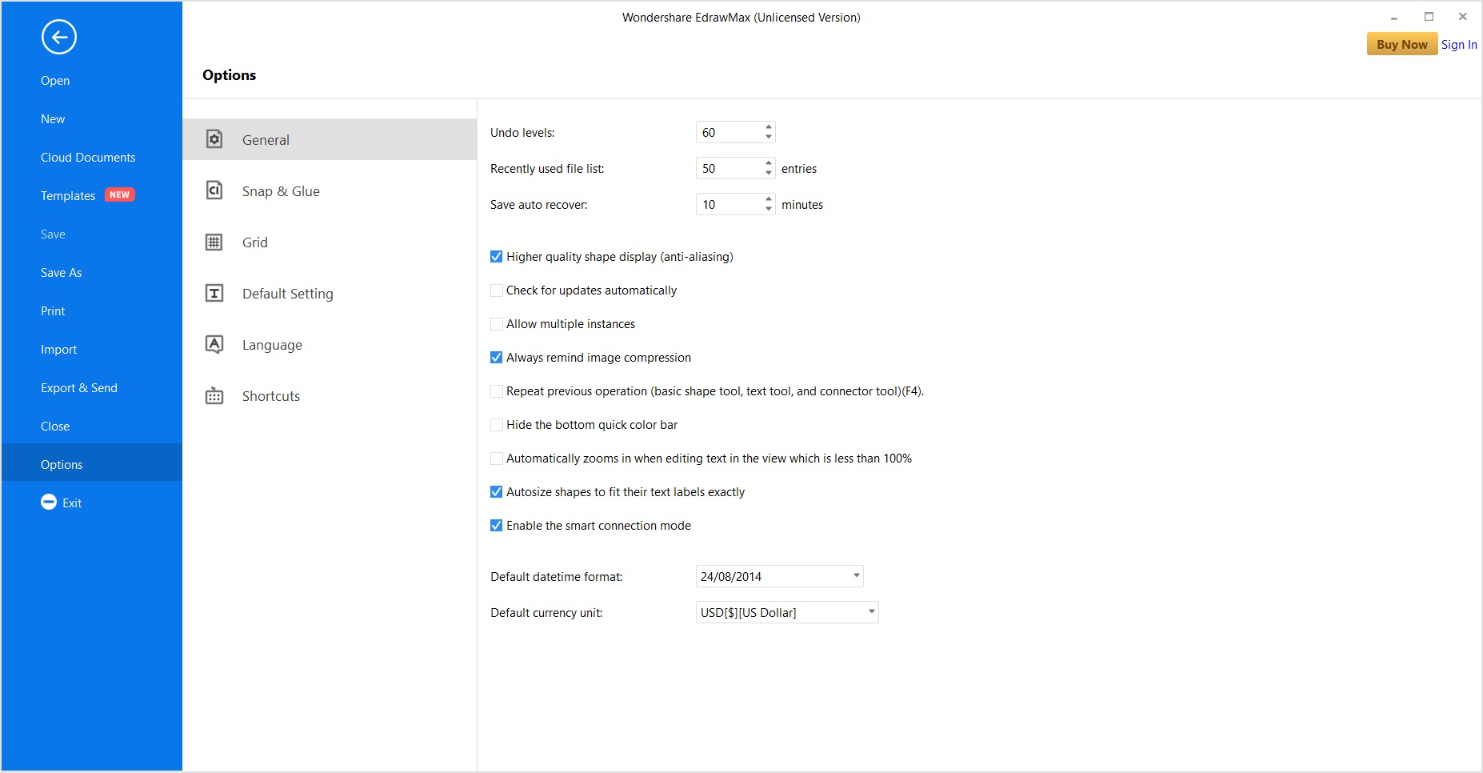
Task: Click the Sign In link
Action: pos(1458,44)
